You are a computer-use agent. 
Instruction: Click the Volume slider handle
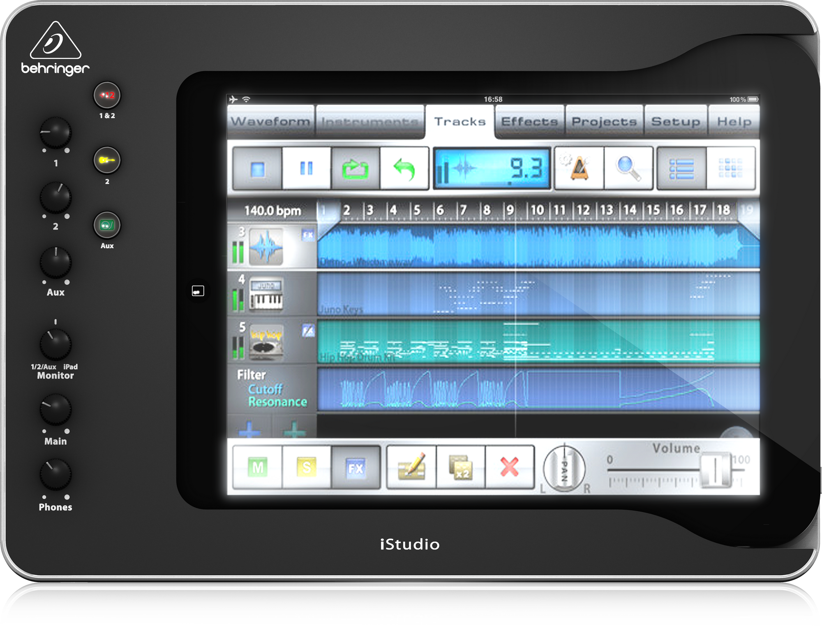[x=716, y=469]
